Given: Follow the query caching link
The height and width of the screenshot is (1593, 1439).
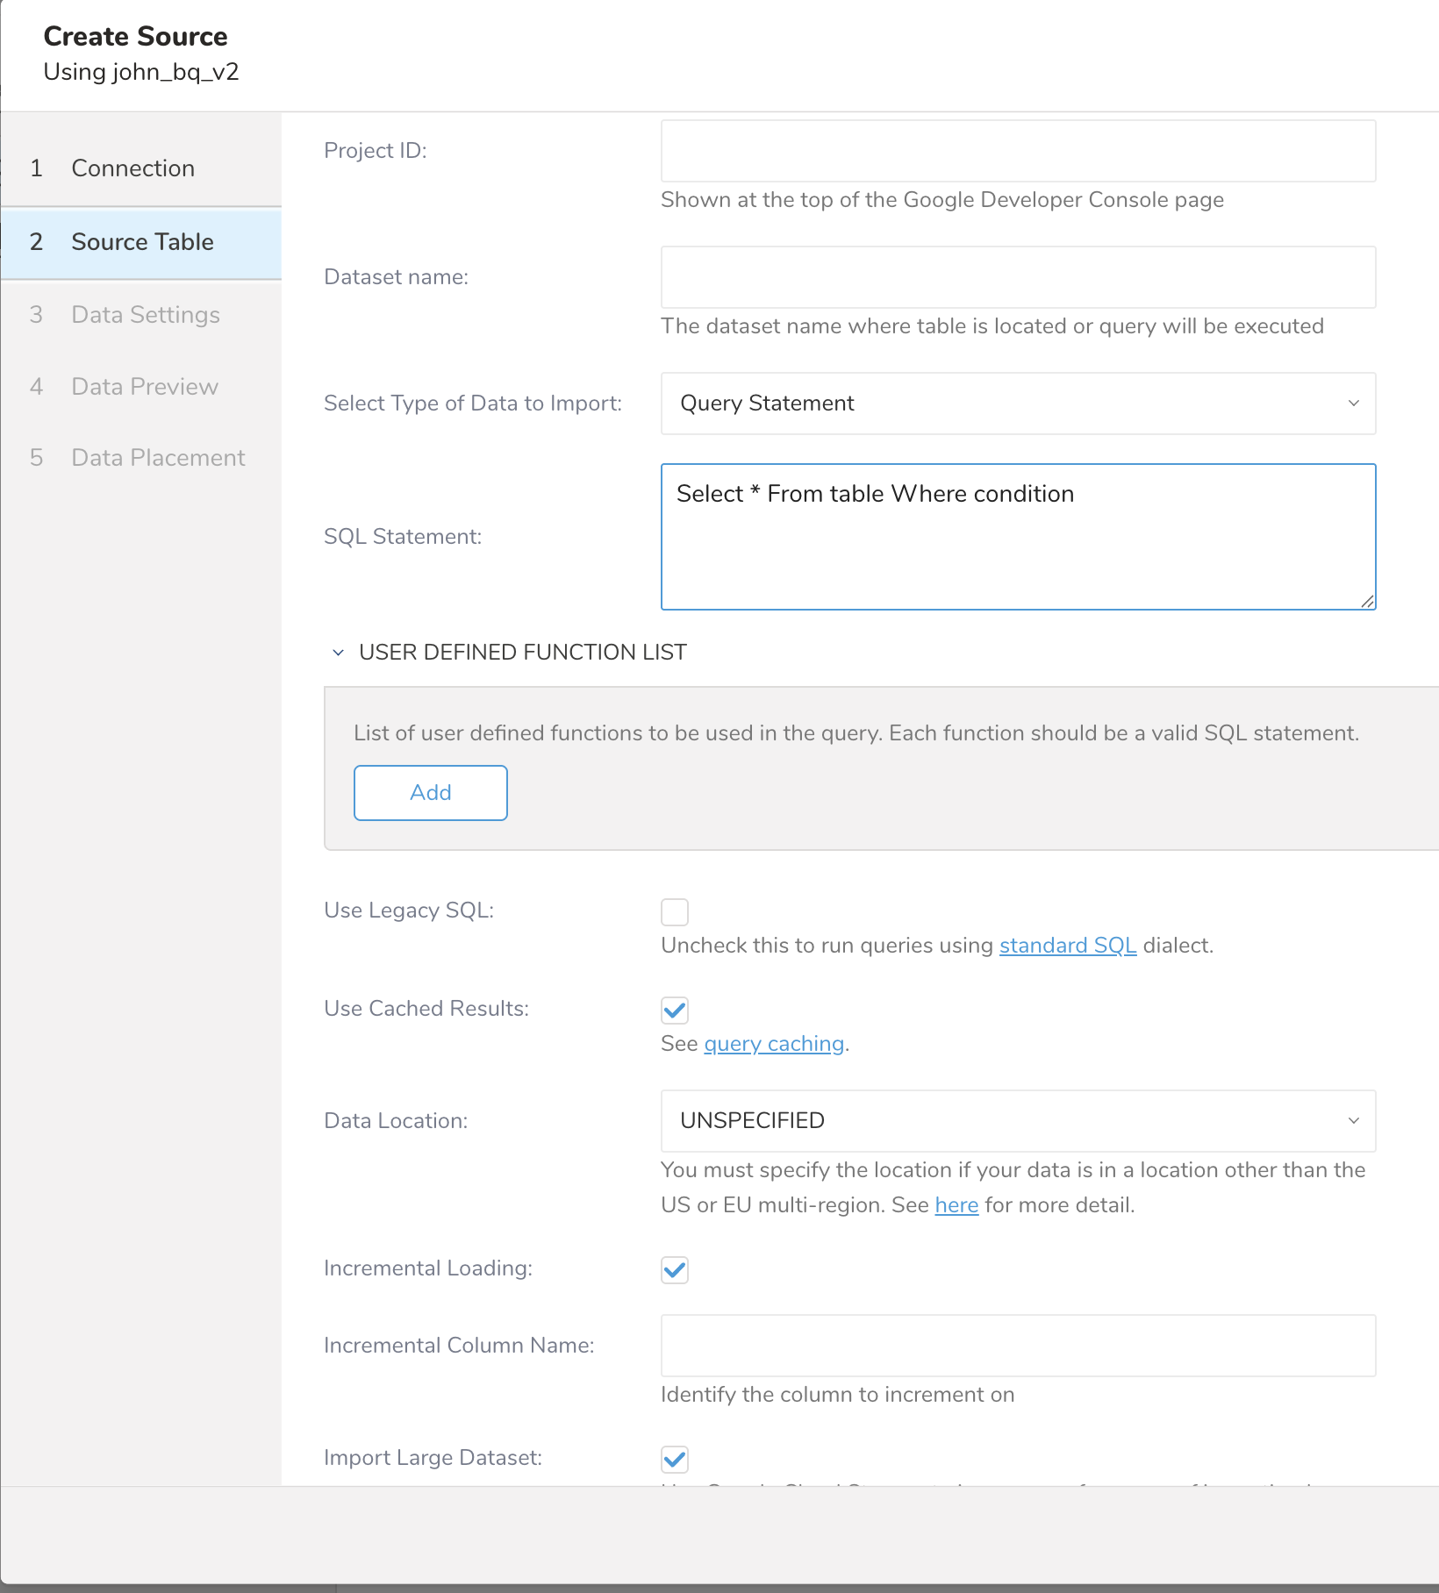Looking at the screenshot, I should click(774, 1044).
